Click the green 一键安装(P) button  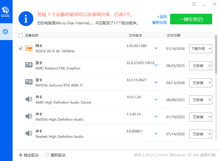pyautogui.click(x=191, y=19)
